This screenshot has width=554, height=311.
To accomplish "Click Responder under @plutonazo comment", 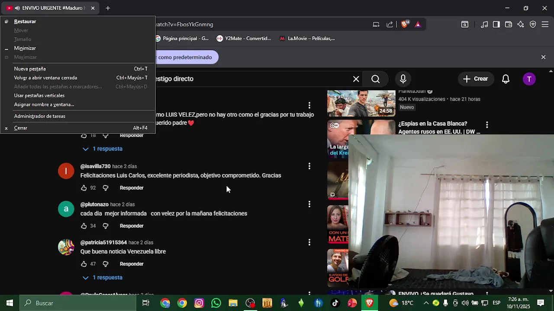I will 132,226.
